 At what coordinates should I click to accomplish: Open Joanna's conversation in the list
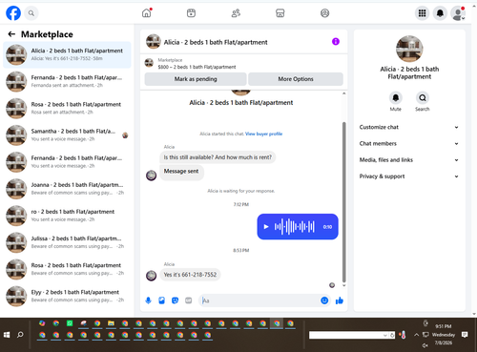point(67,189)
